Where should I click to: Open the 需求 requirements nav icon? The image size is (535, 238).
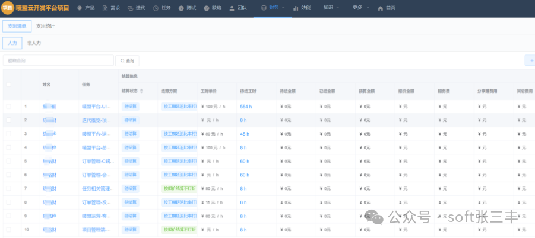click(105, 8)
